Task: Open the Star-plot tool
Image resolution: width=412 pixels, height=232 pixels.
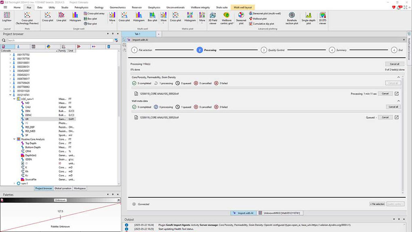Action: tap(90, 24)
